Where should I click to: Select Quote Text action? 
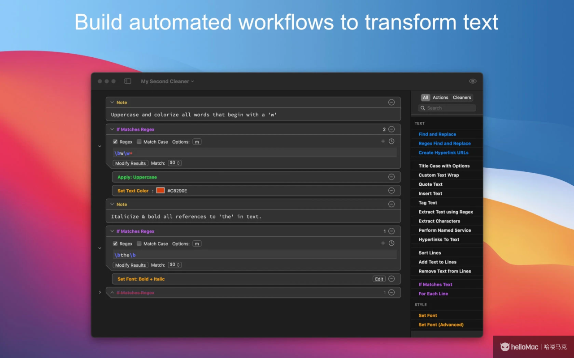(x=430, y=184)
